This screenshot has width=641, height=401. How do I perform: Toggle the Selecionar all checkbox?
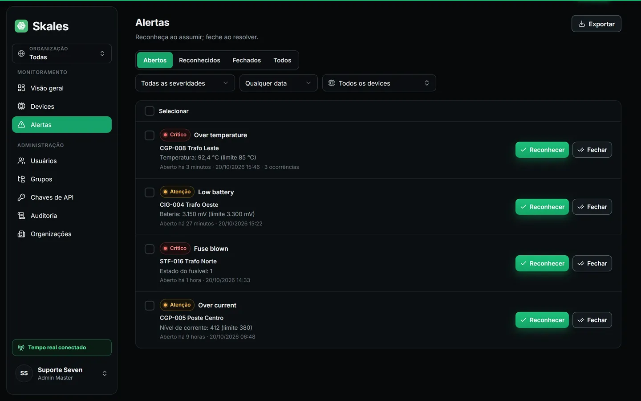click(x=150, y=111)
